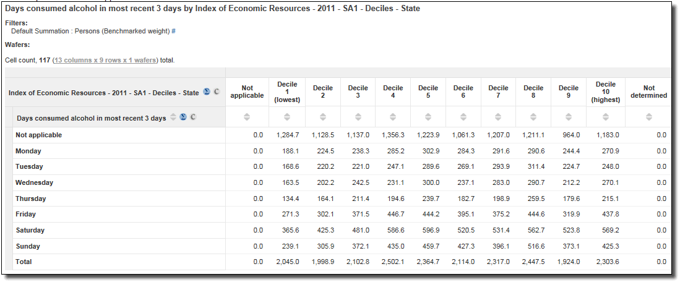Select the Saturday row label
The width and height of the screenshot is (680, 282).
(x=29, y=230)
